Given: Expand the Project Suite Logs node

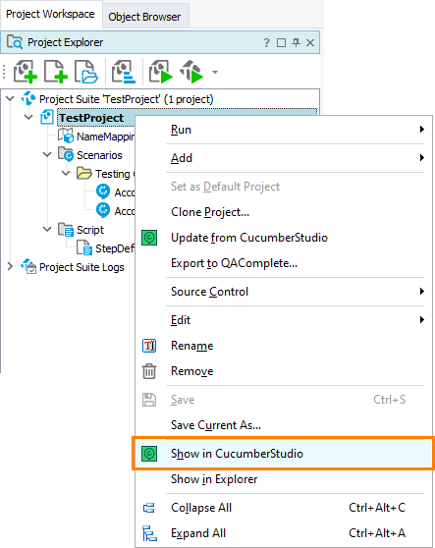Looking at the screenshot, I should [10, 266].
